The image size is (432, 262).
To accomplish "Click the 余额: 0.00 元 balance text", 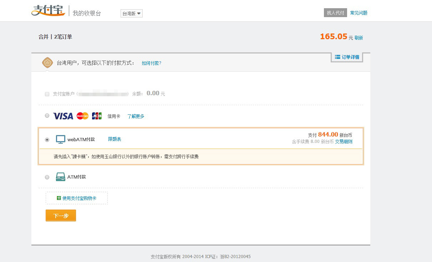I will [149, 93].
